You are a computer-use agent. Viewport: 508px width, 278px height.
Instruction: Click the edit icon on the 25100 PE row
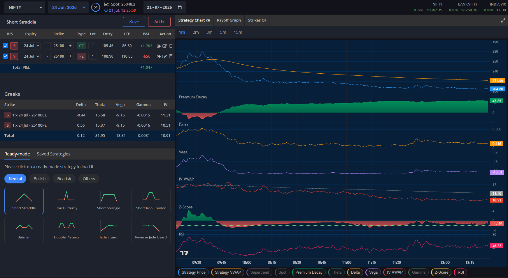[x=164, y=56]
